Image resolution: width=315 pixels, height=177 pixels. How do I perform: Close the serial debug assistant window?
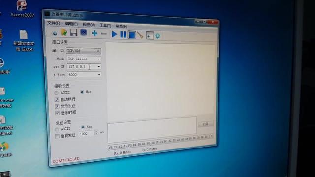tap(213, 22)
